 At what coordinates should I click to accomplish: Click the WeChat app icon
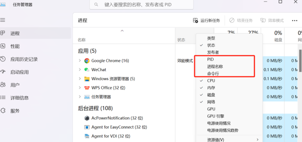[87, 70]
